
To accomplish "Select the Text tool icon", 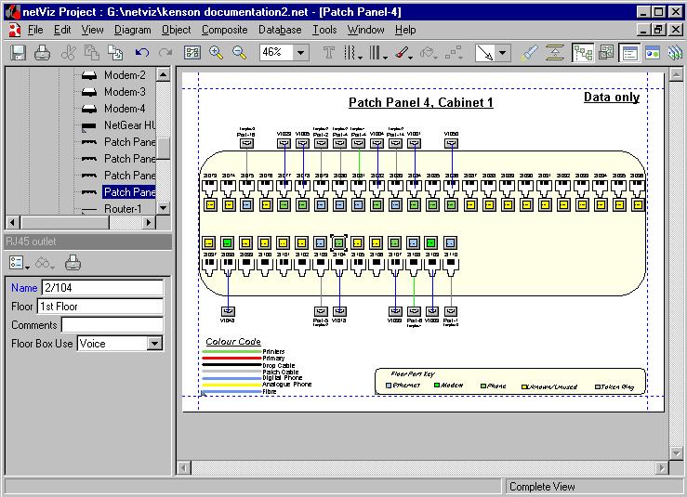I will (328, 53).
